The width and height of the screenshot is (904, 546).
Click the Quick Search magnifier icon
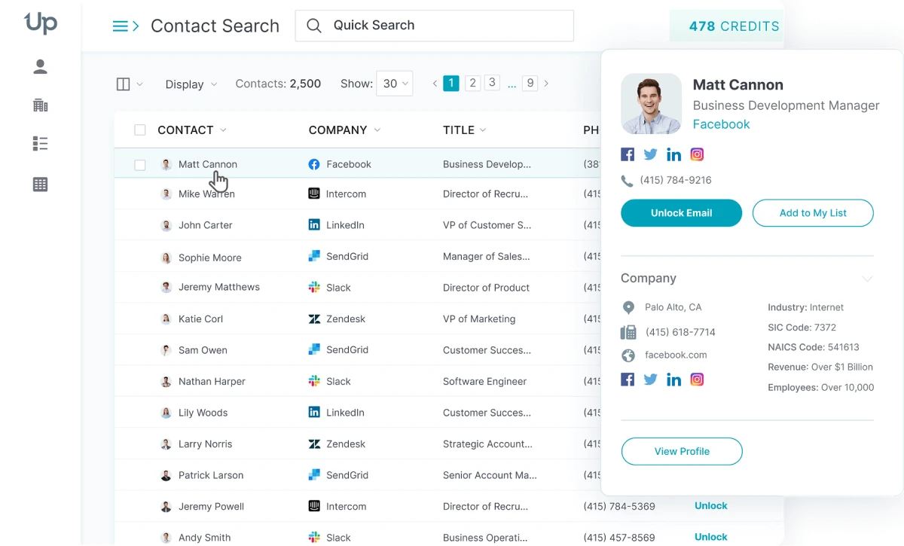(314, 26)
